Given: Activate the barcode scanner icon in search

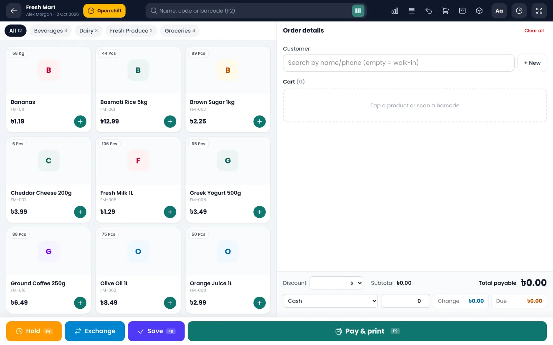Looking at the screenshot, I should pyautogui.click(x=358, y=11).
